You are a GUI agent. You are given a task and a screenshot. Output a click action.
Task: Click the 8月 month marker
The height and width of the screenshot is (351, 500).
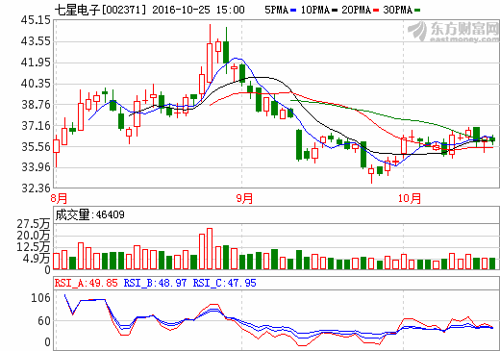(x=59, y=198)
